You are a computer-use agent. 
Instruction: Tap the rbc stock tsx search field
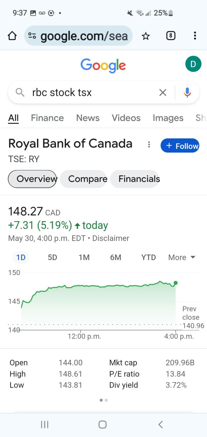coord(92,92)
